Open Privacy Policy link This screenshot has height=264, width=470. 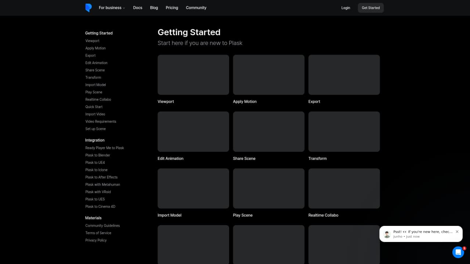pyautogui.click(x=96, y=240)
